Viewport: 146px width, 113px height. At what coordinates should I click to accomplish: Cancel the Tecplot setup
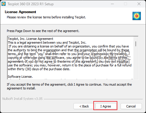pos(131,106)
